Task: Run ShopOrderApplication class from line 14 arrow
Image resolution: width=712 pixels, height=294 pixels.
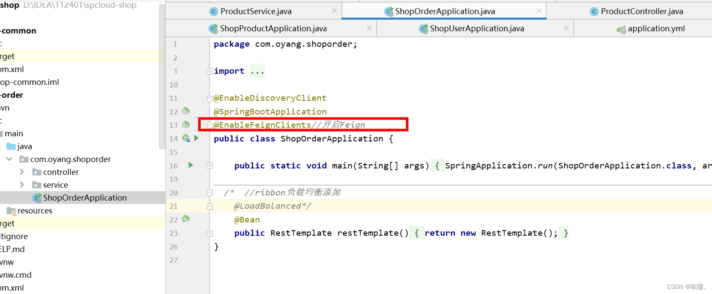Action: pos(196,138)
